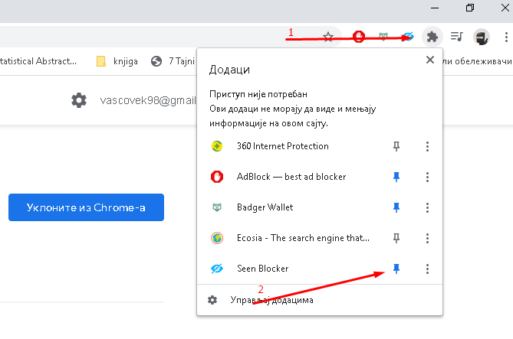Unpin Badger Wallet from the toolbar

click(x=396, y=207)
